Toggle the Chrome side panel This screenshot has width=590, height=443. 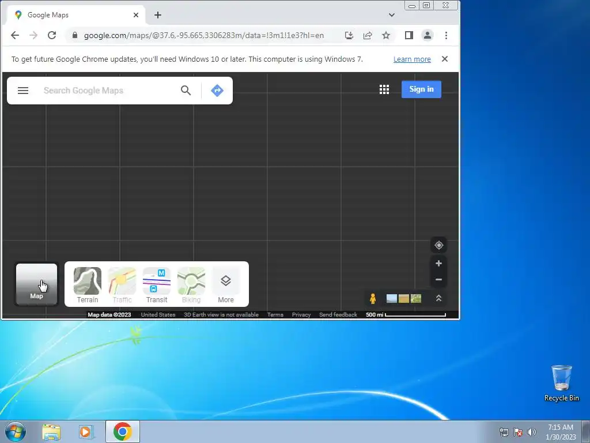coord(409,35)
